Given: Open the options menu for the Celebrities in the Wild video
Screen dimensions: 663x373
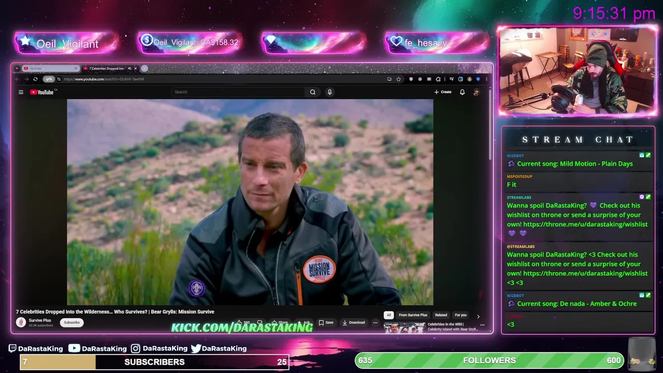Looking at the screenshot, I should pos(482,325).
